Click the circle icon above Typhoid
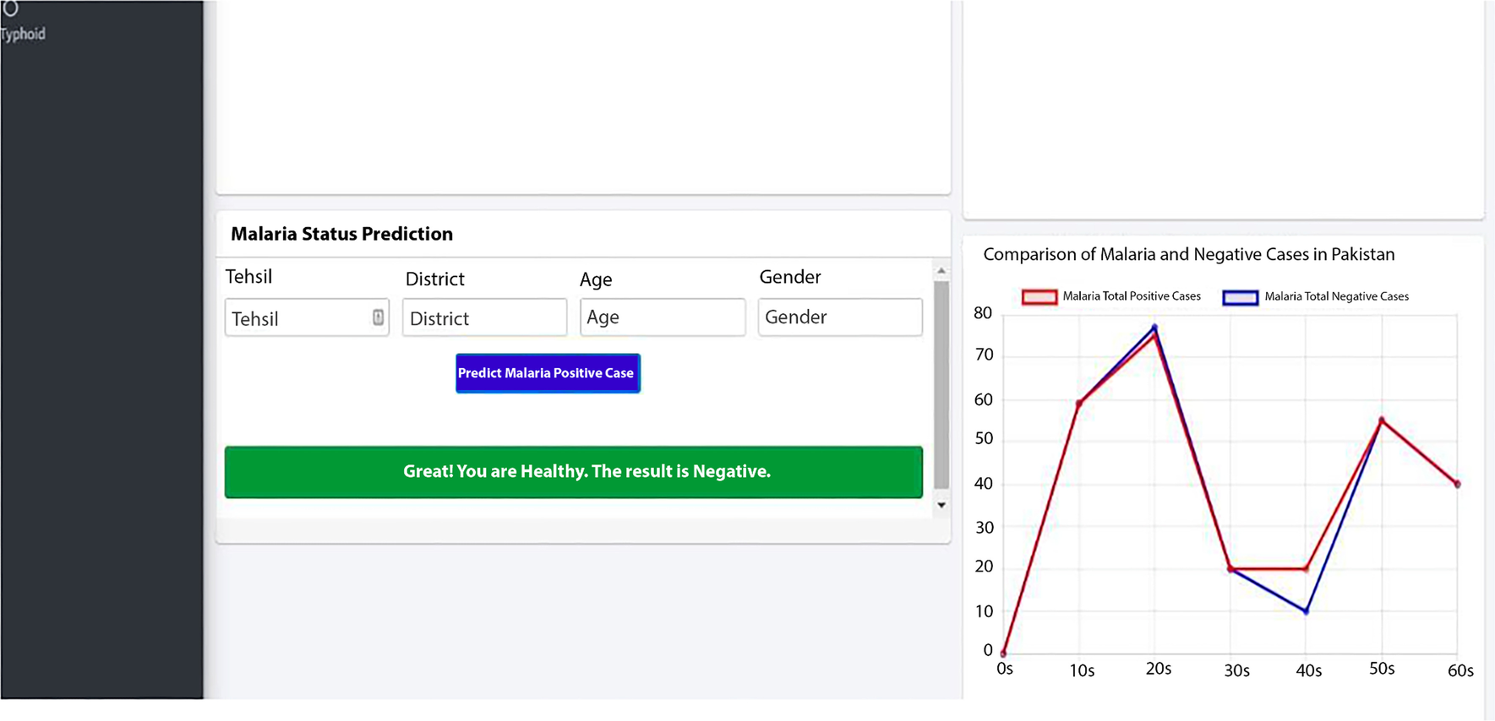Image resolution: width=1495 pixels, height=721 pixels. (x=10, y=8)
